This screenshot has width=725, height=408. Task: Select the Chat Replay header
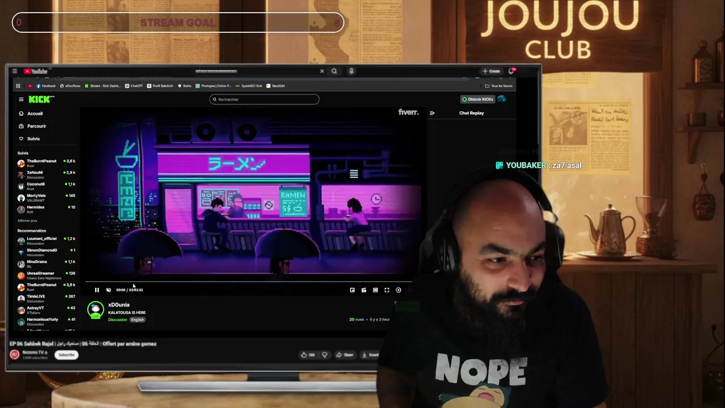(x=471, y=113)
